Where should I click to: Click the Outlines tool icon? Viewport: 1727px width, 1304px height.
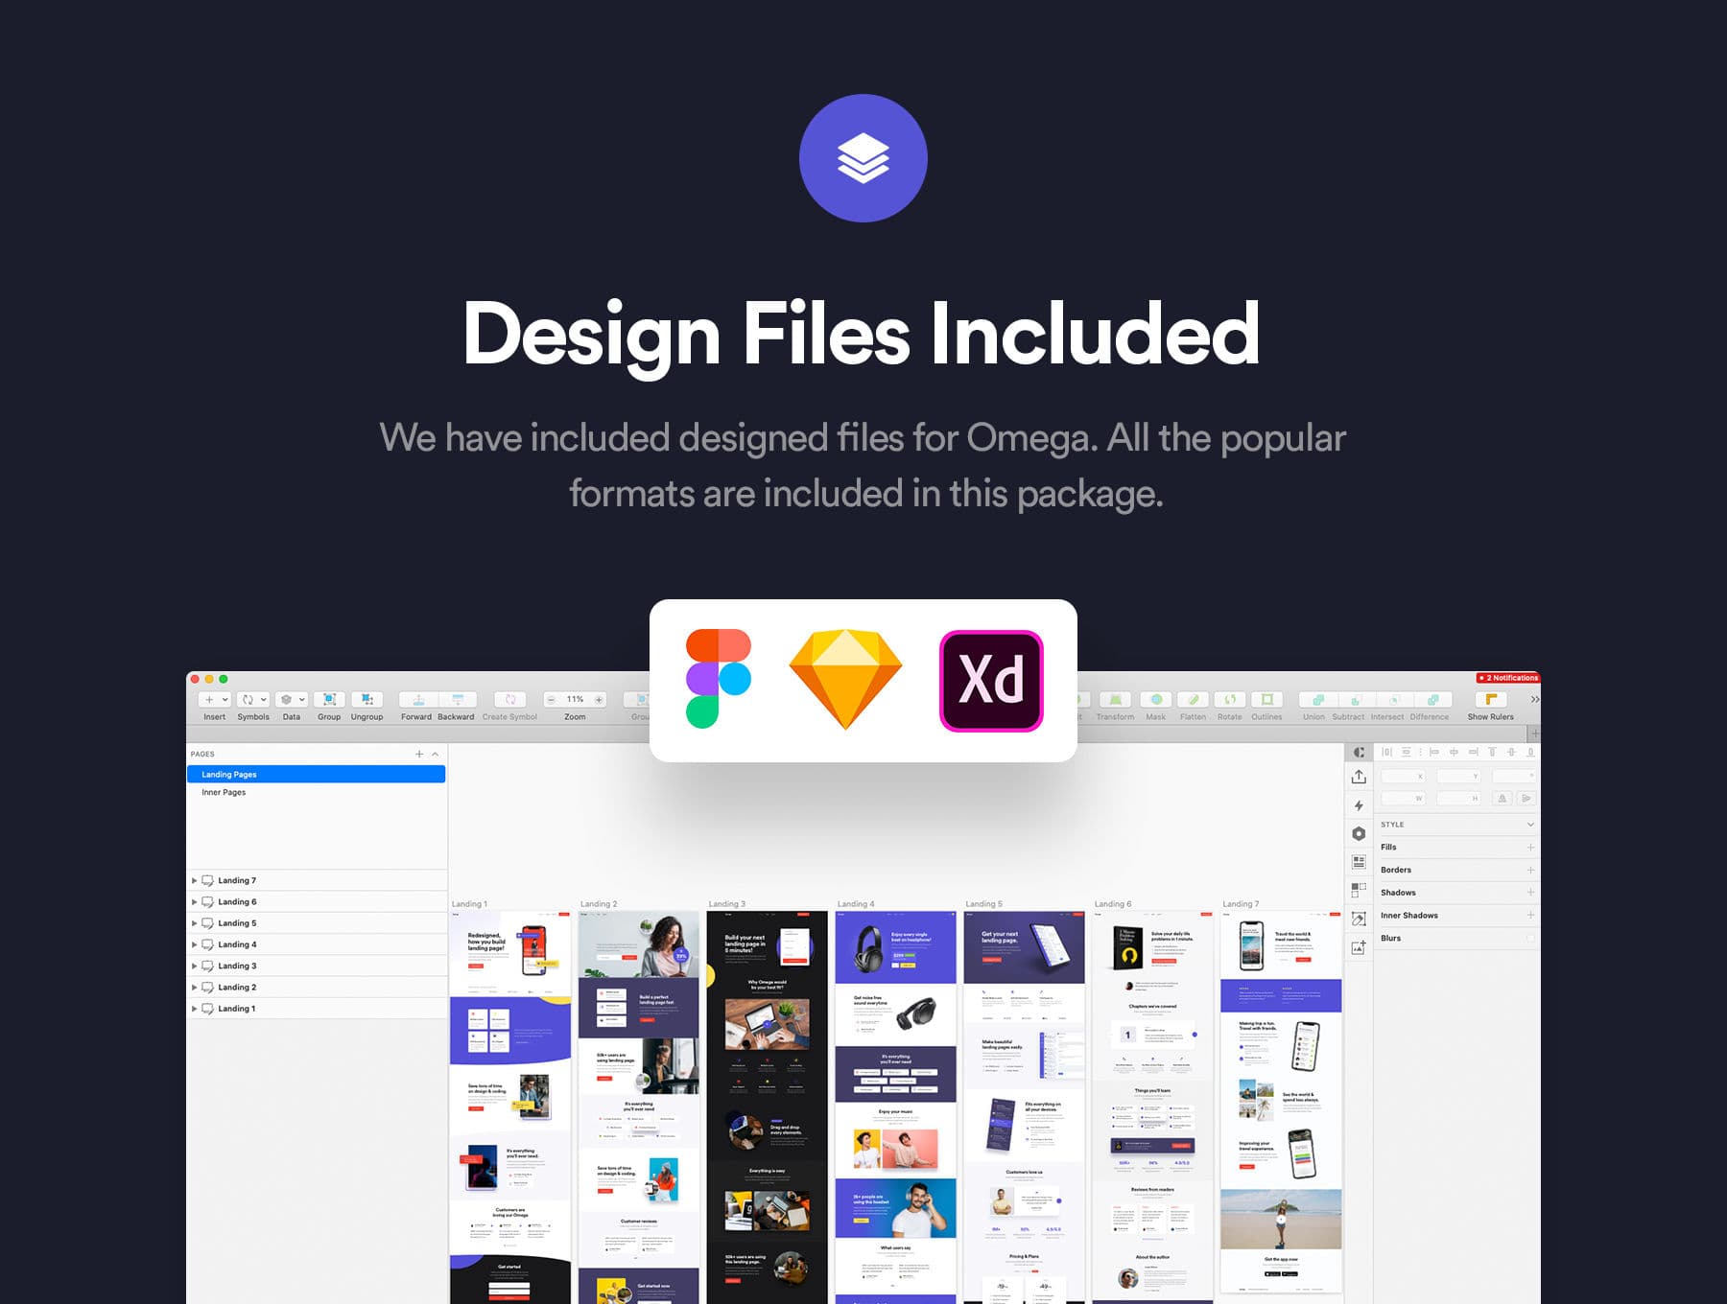[1266, 700]
